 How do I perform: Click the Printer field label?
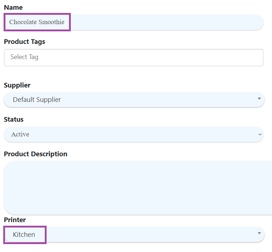coord(15,220)
